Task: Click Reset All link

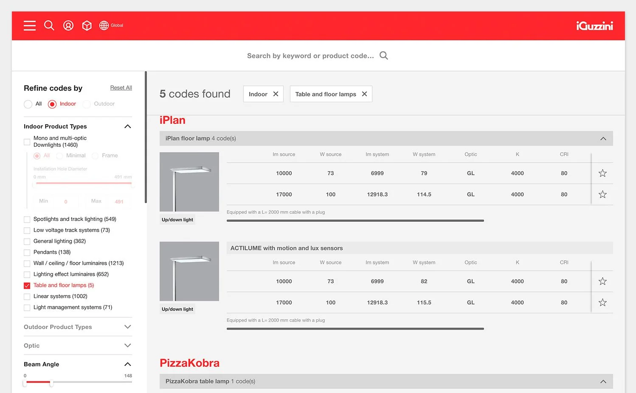Action: 121,88
